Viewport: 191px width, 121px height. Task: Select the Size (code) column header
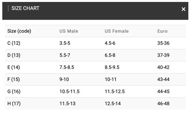[19, 31]
